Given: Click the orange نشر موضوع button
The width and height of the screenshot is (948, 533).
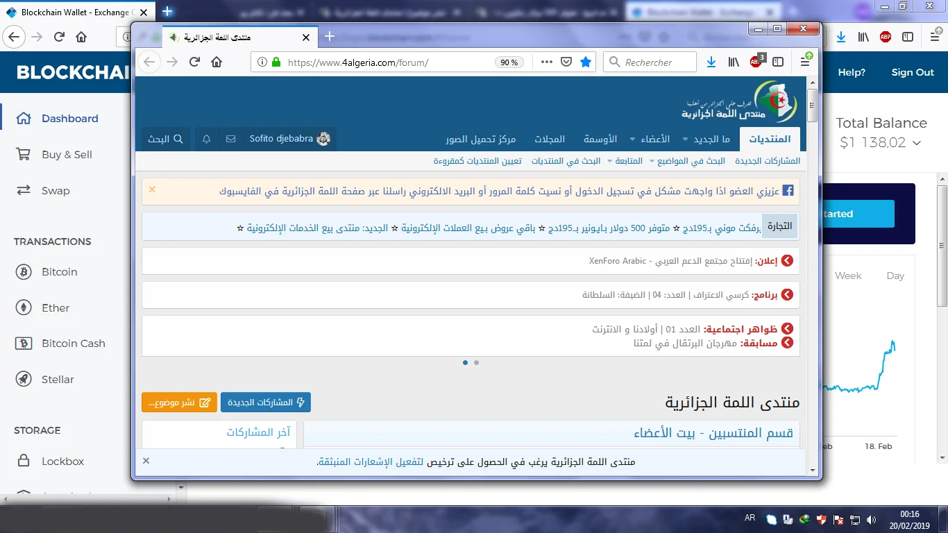Looking at the screenshot, I should (179, 403).
